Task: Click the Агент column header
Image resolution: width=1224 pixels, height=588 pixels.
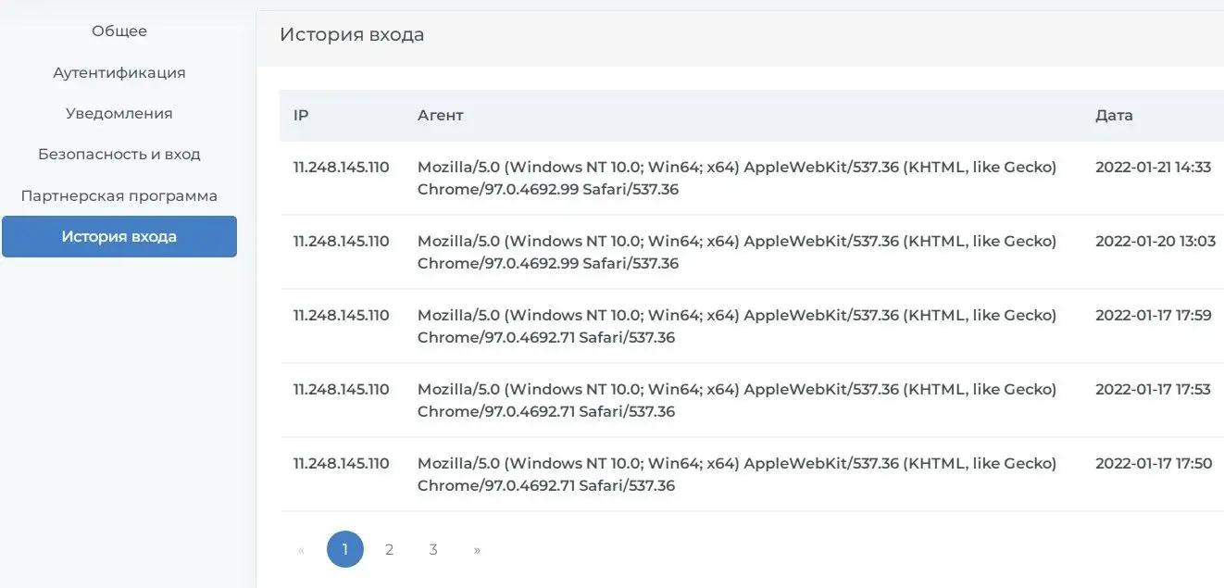Action: coord(440,116)
